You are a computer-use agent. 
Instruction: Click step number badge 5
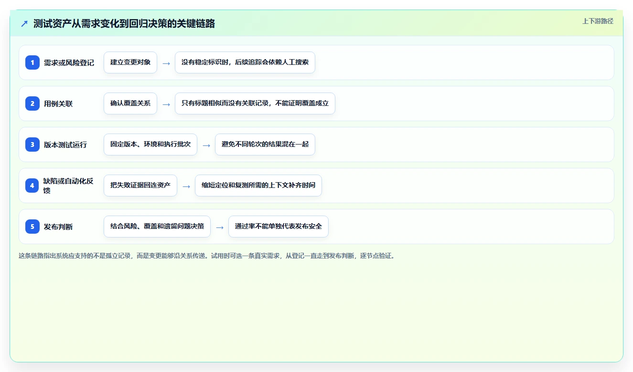tap(32, 226)
